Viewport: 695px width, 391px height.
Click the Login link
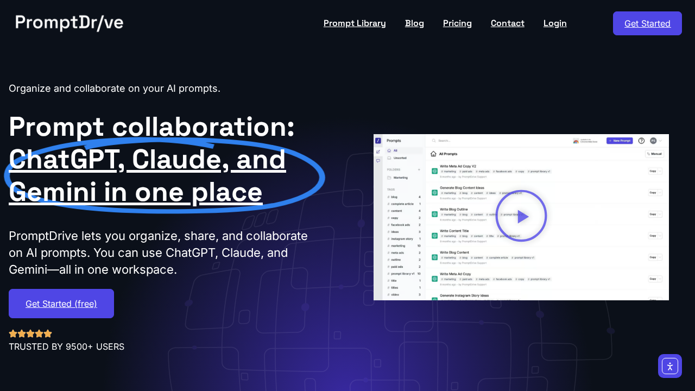coord(555,23)
